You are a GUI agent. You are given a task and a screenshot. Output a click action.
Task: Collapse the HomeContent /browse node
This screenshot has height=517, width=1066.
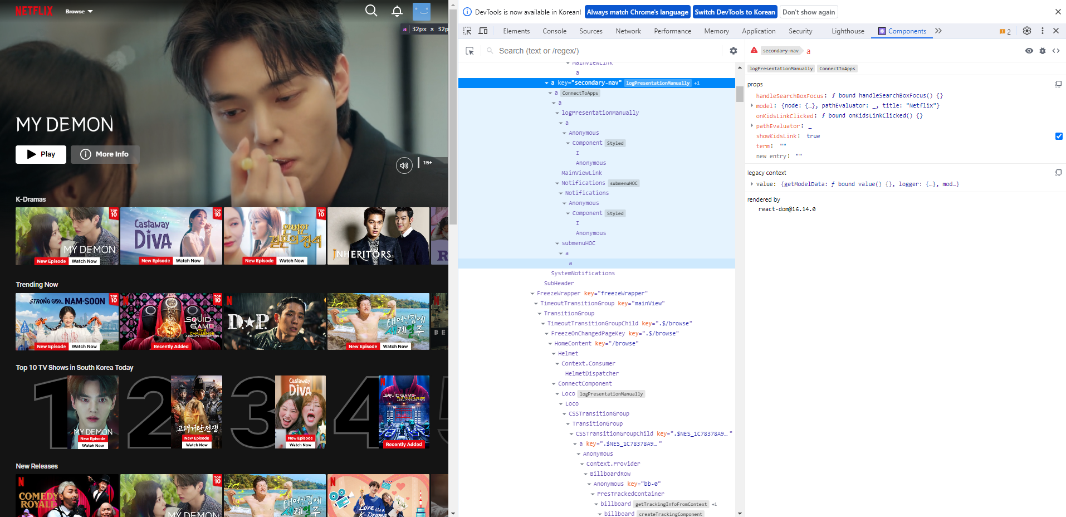(x=550, y=344)
